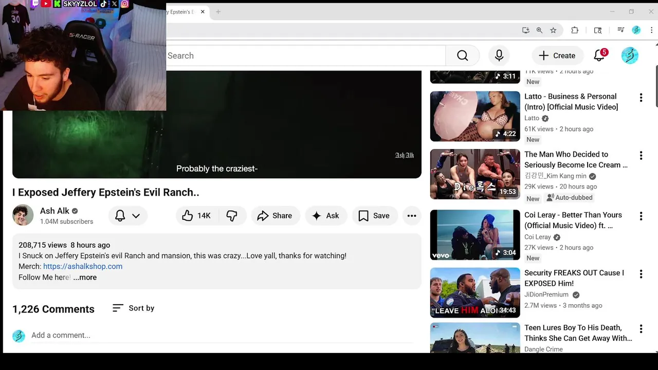This screenshot has width=658, height=370.
Task: Open the YouTube account avatar menu
Action: click(630, 55)
